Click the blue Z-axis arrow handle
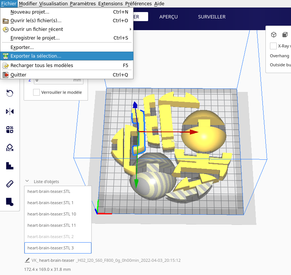Viewport: 291px width, 275px height. [135, 105]
